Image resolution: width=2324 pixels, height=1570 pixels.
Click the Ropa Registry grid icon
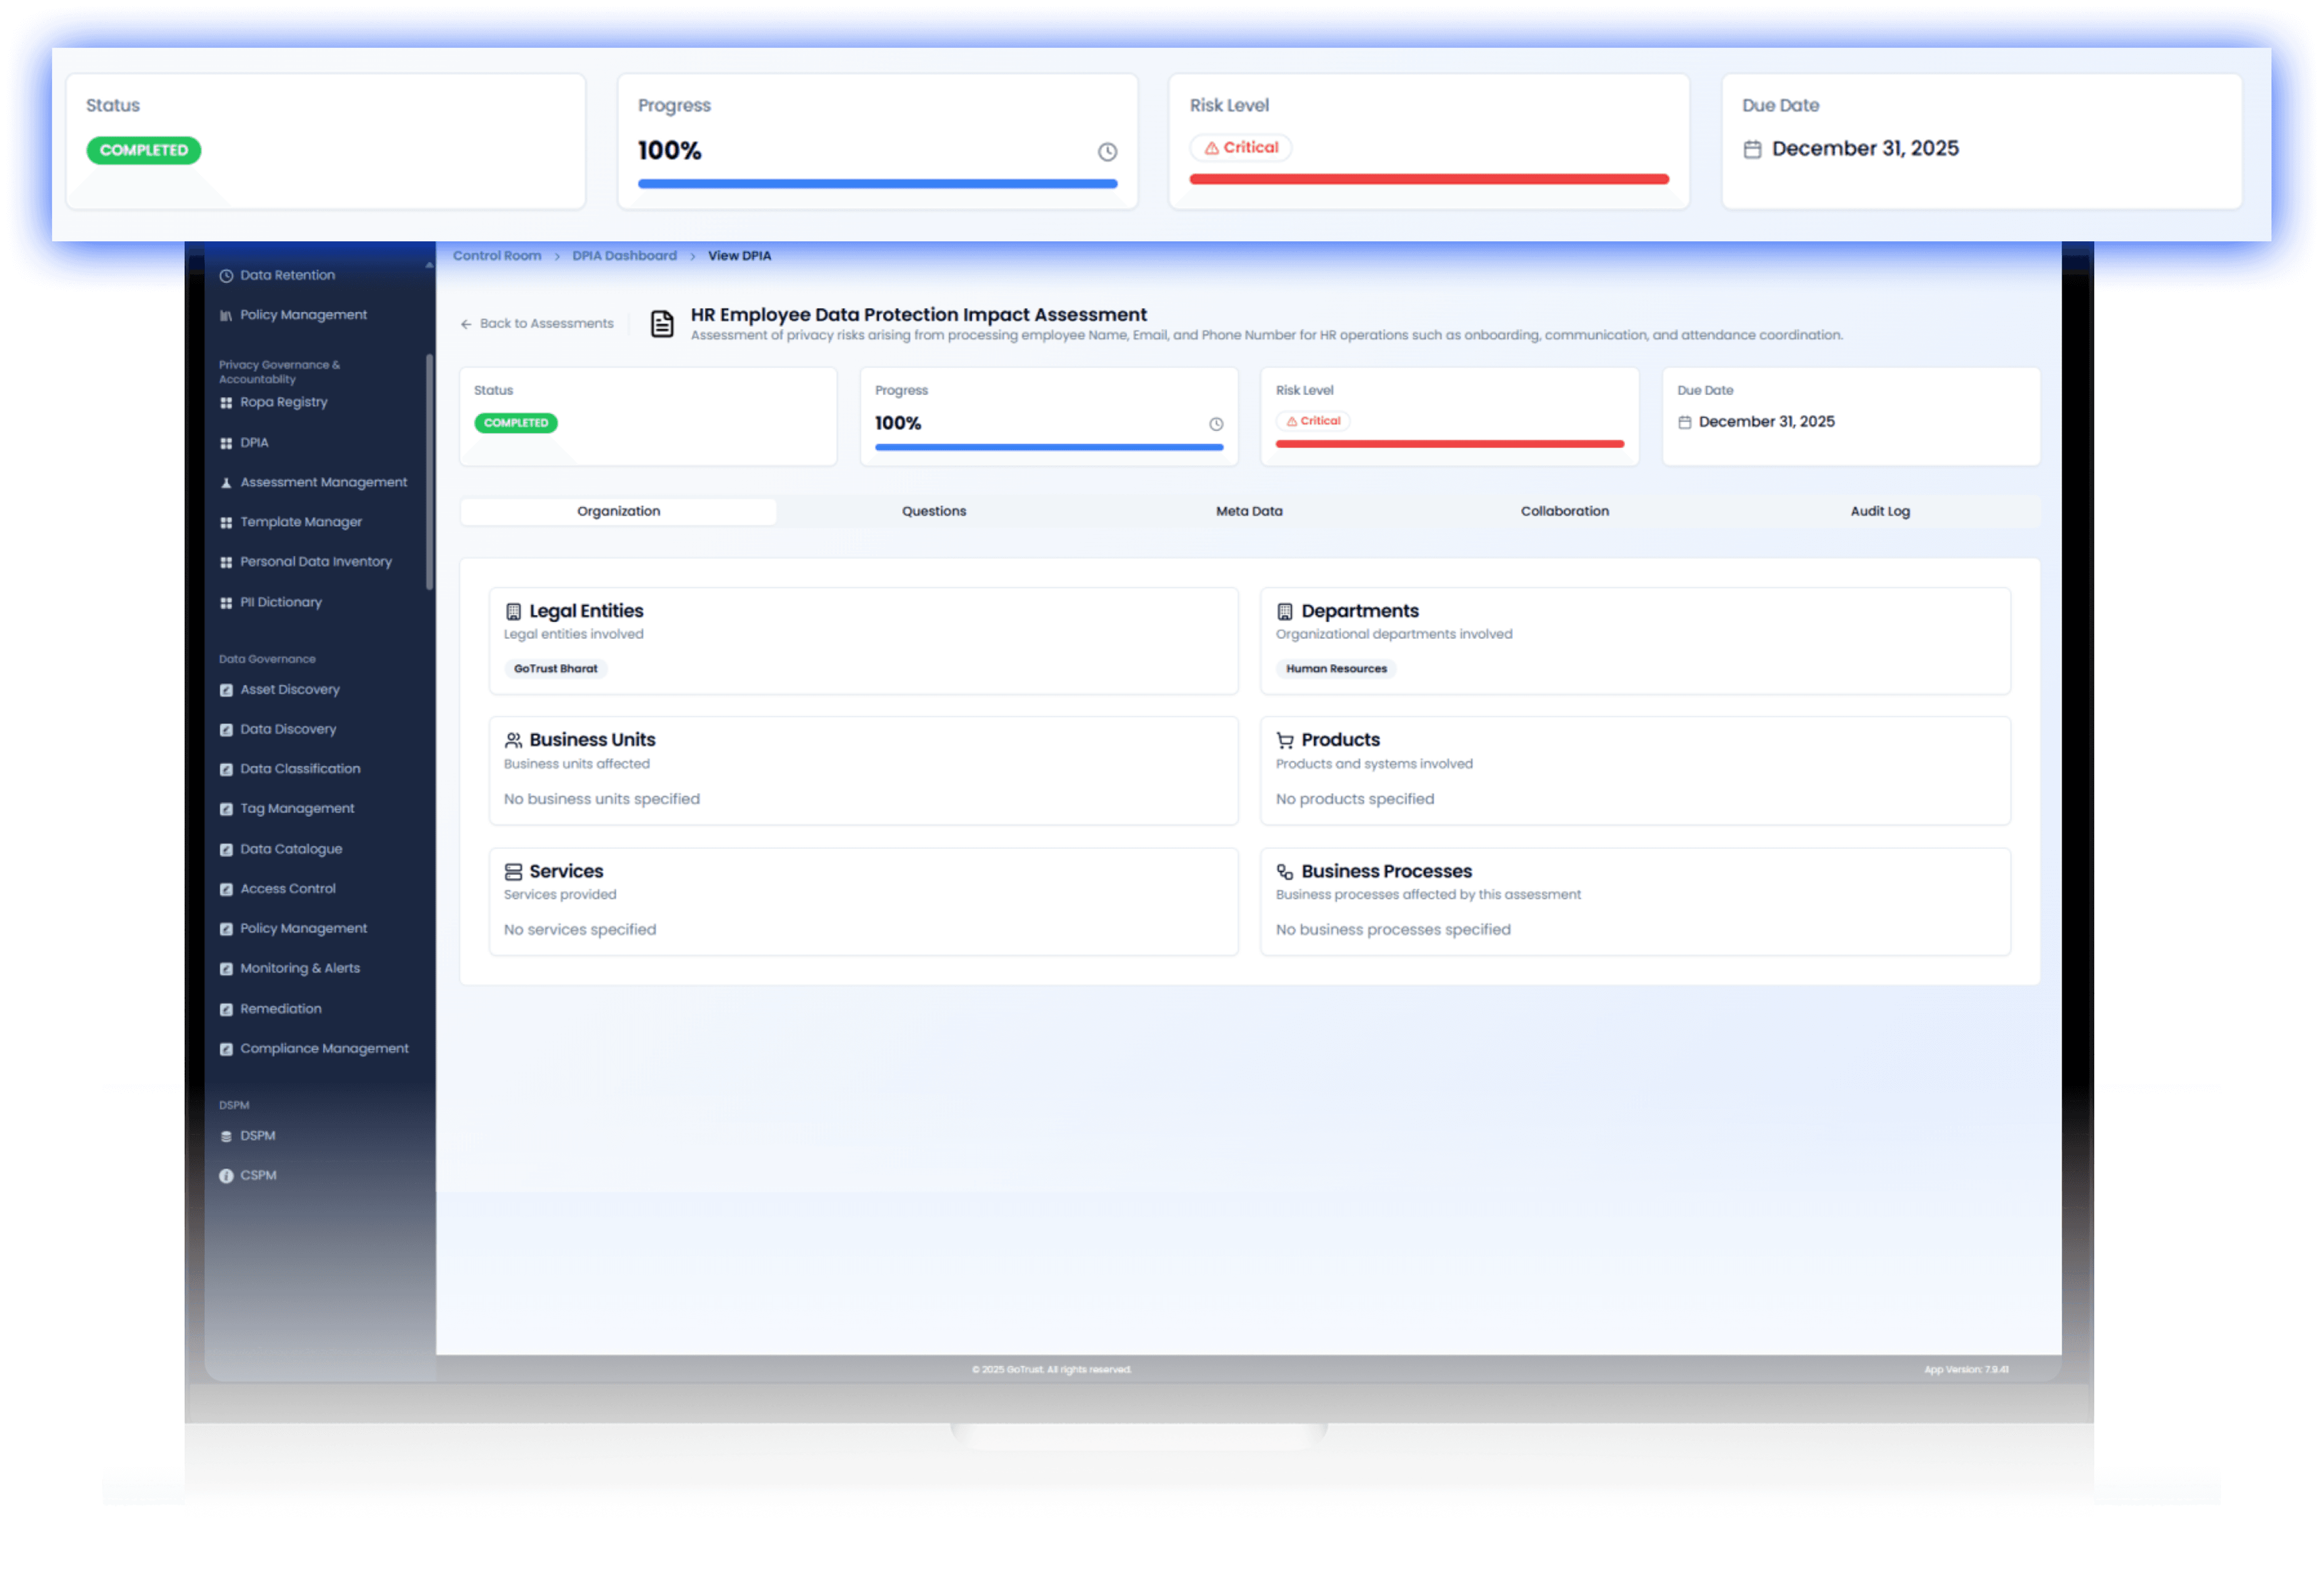point(226,403)
